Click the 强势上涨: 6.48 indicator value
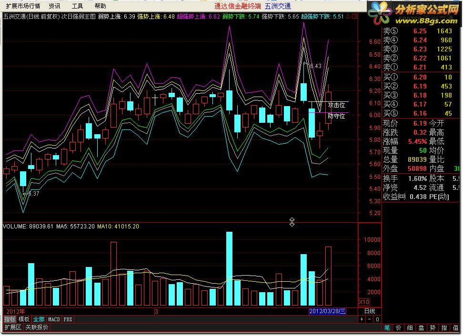463x336 pixels. pyautogui.click(x=156, y=17)
